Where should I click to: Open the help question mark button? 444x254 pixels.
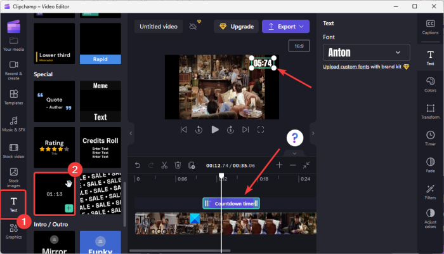[x=295, y=138]
